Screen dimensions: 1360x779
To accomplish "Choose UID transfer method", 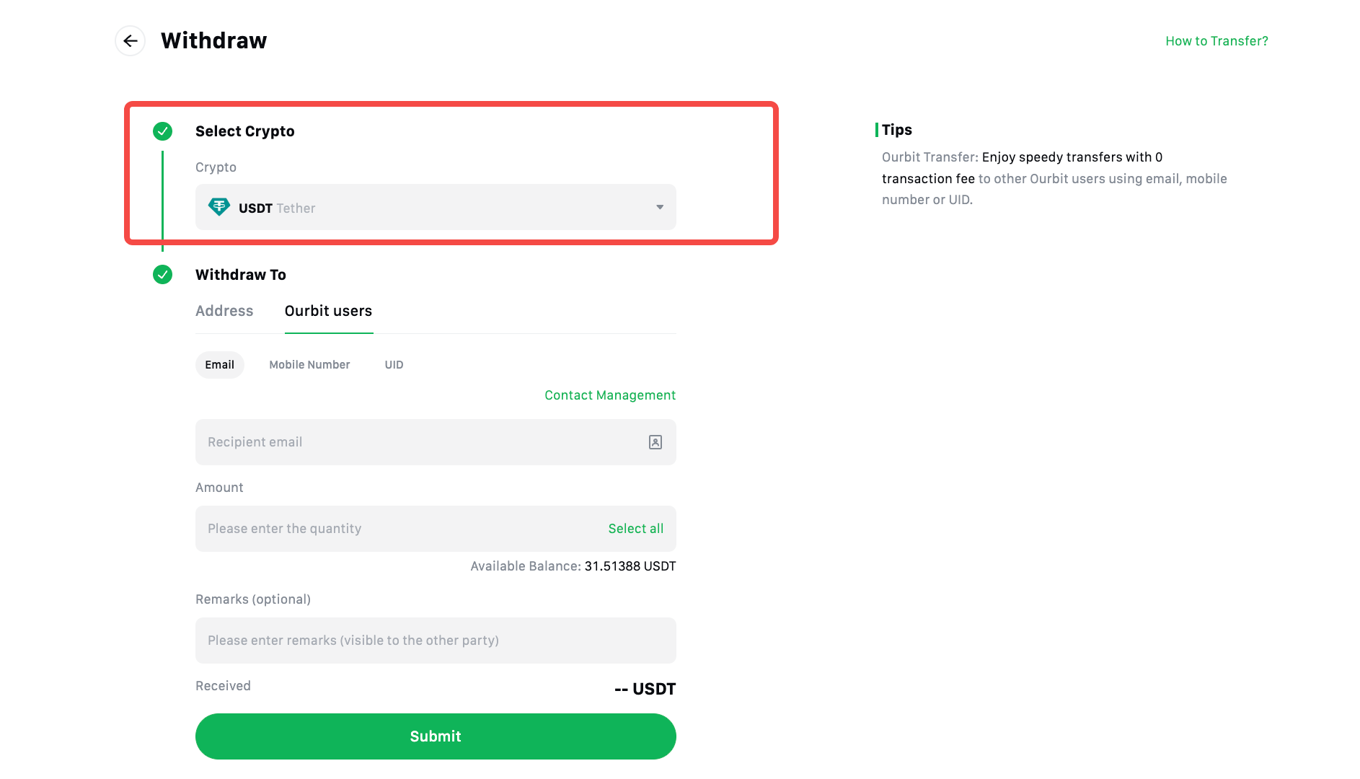I will [x=394, y=365].
